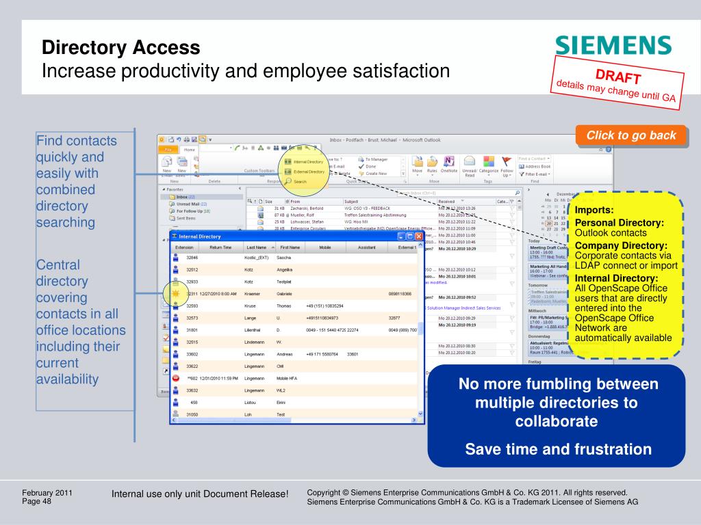Click Internal Directory scroll right arrow

(414, 420)
